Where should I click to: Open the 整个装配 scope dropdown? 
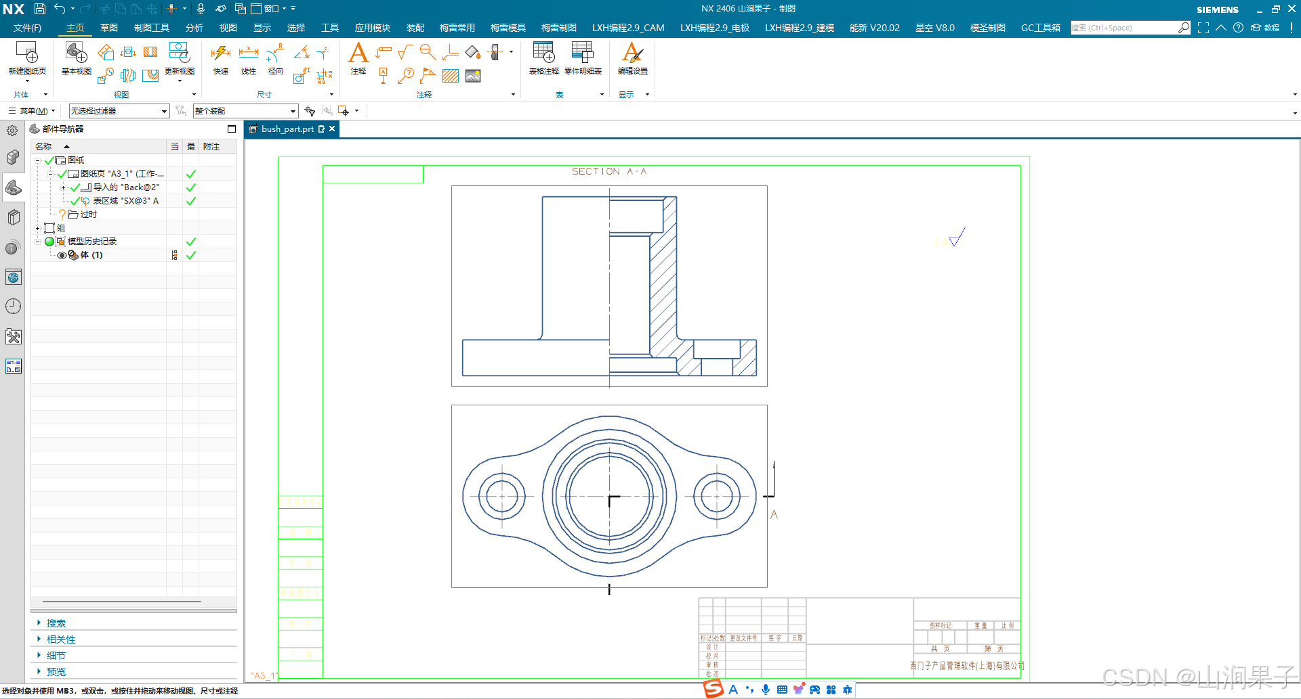[x=246, y=111]
